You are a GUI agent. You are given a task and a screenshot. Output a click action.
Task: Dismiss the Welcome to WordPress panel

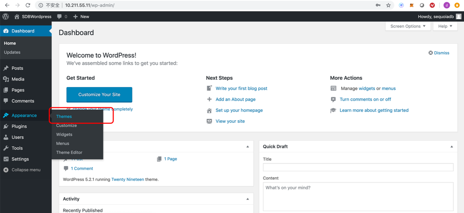[x=439, y=53]
